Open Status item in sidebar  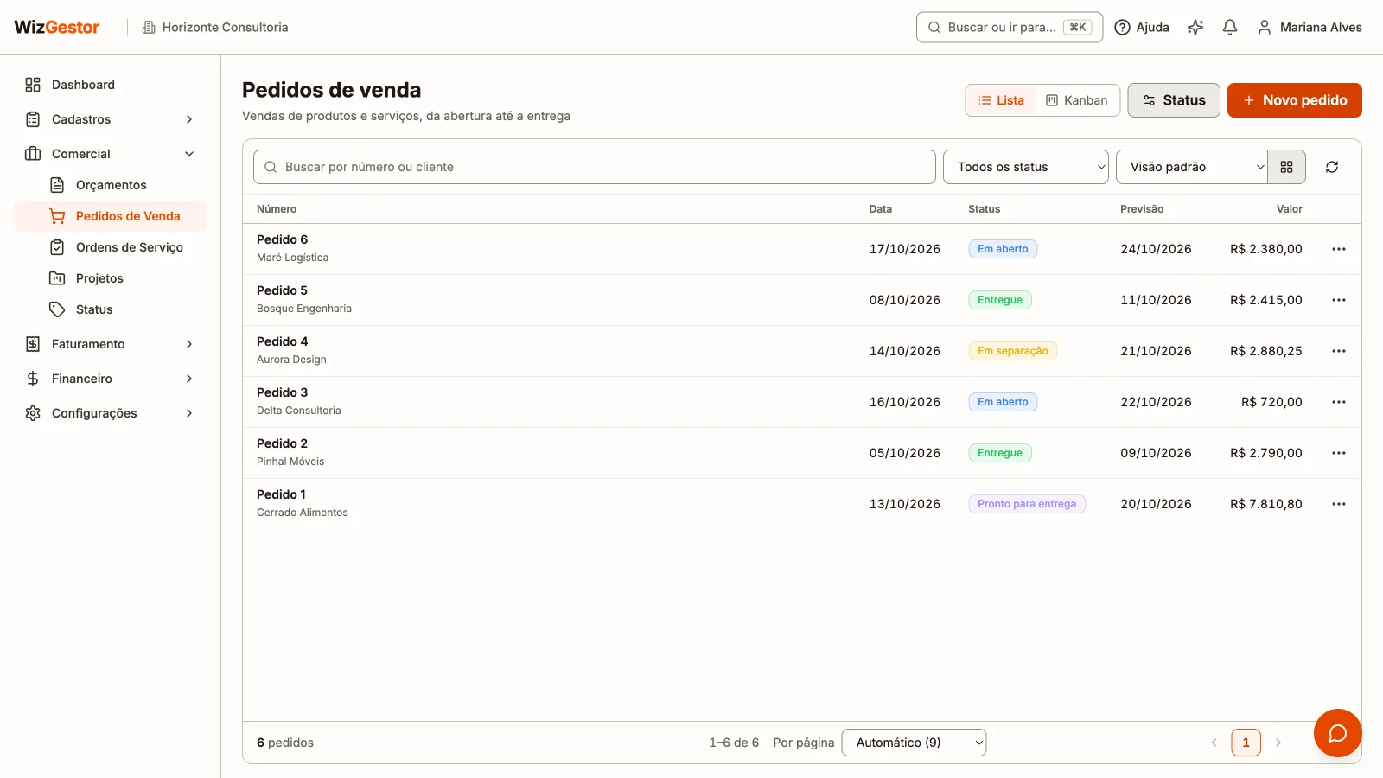point(110,309)
